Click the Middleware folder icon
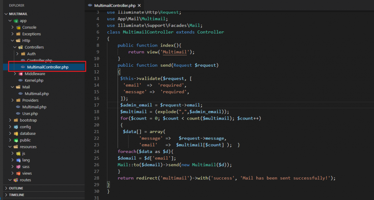 point(21,74)
